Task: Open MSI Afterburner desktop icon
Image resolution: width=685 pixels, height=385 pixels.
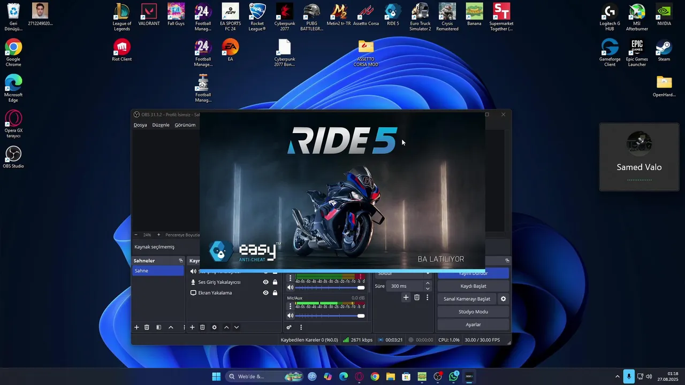Action: (637, 17)
